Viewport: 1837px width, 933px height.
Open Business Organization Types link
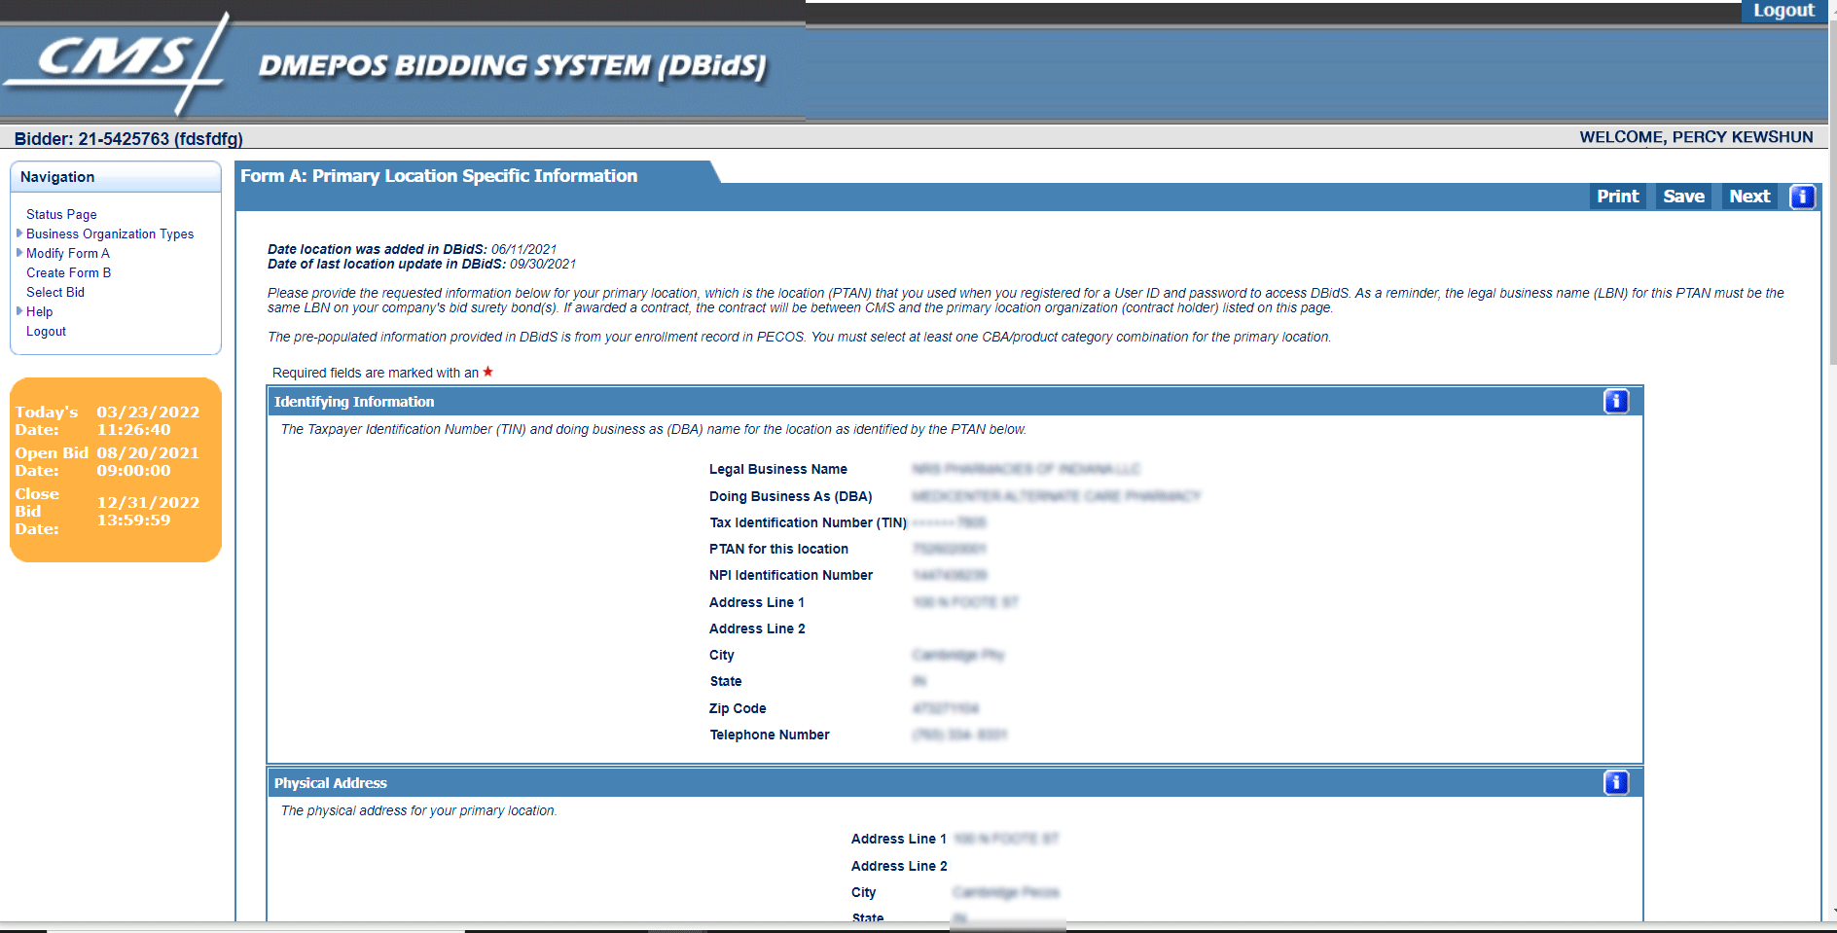coord(110,233)
